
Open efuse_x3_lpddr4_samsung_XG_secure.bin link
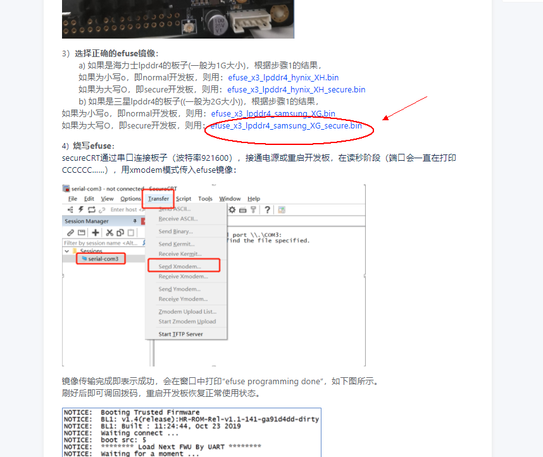[x=285, y=125]
